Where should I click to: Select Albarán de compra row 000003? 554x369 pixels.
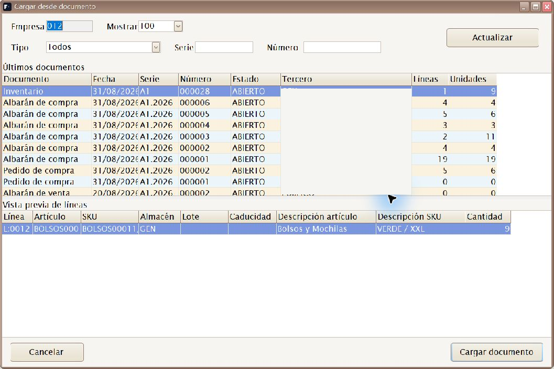coord(249,136)
